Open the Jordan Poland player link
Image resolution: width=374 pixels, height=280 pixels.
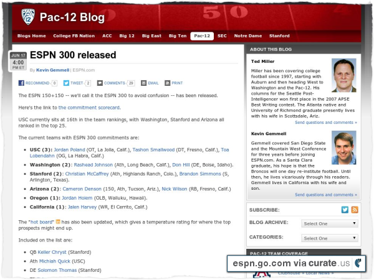69,150
